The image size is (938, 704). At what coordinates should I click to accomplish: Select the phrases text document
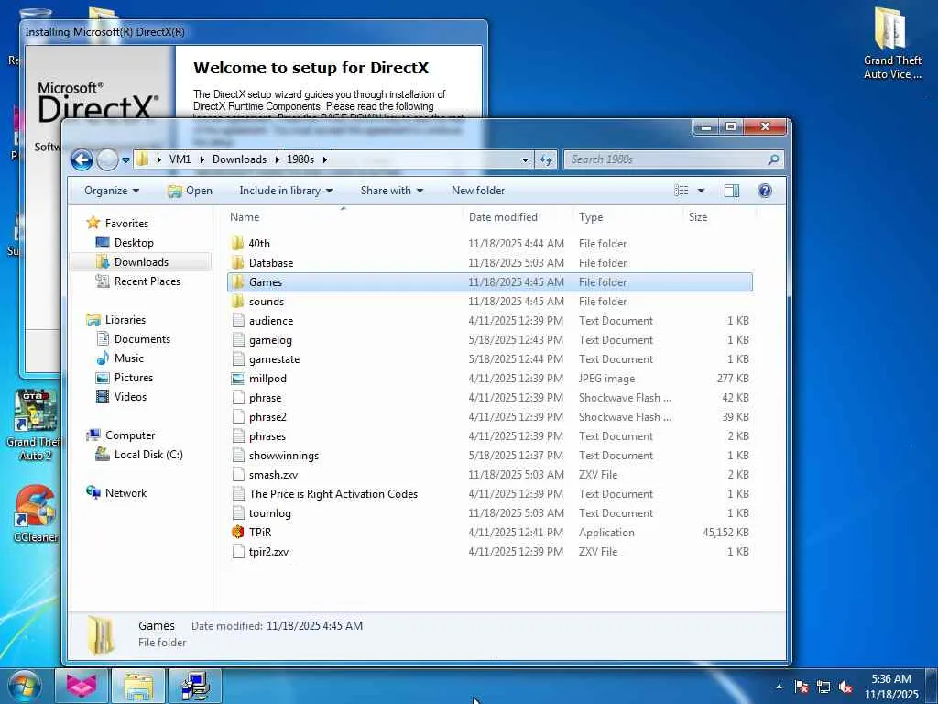(x=489, y=435)
